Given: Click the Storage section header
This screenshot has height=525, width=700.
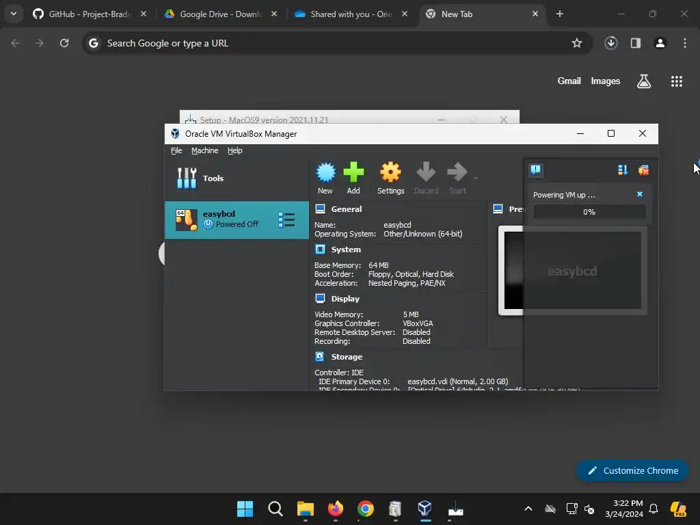Looking at the screenshot, I should tap(347, 357).
